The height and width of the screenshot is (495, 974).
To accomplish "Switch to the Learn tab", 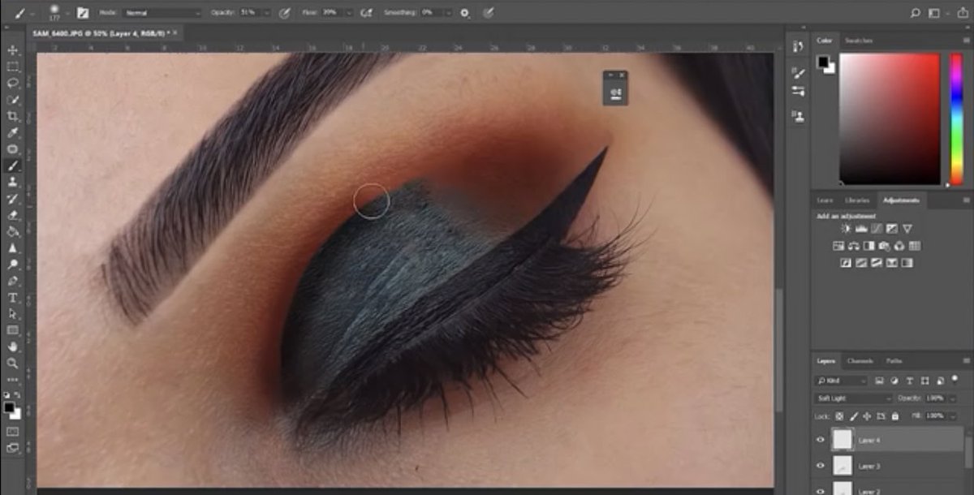I will [x=825, y=200].
